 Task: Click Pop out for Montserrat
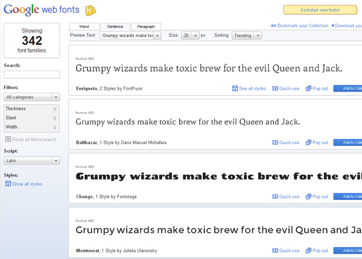pos(320,251)
